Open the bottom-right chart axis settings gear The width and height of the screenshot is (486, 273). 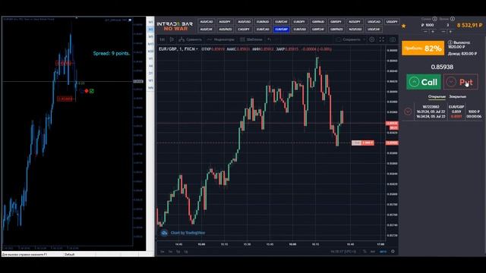[x=393, y=251]
